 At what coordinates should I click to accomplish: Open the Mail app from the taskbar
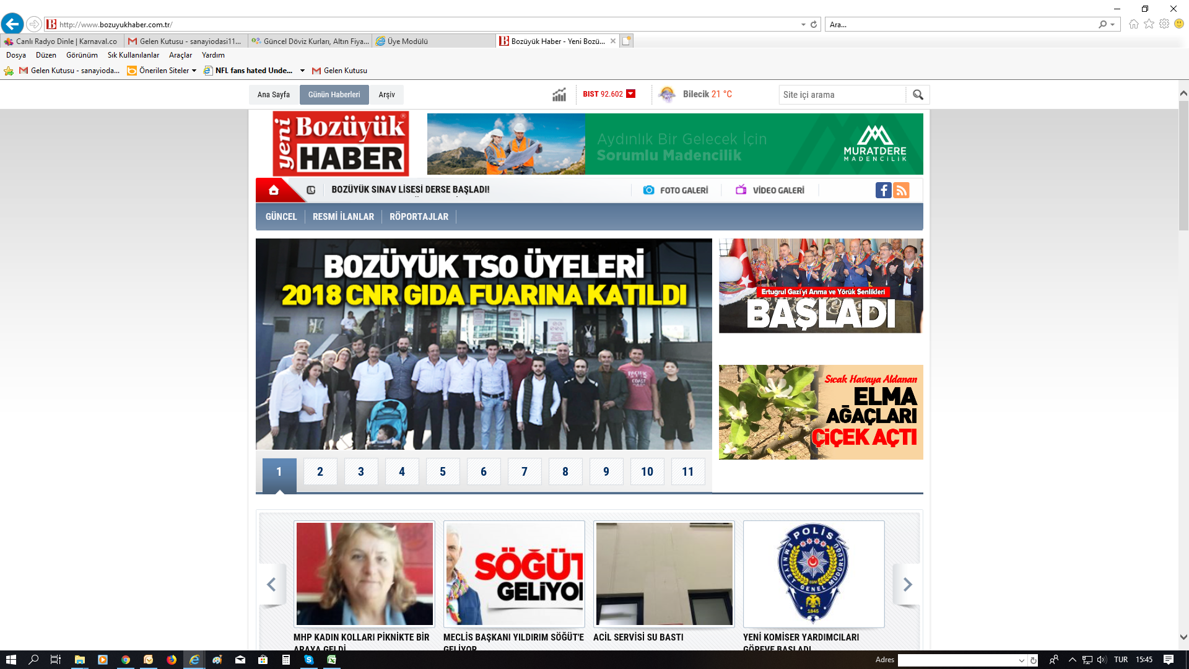[x=240, y=660]
